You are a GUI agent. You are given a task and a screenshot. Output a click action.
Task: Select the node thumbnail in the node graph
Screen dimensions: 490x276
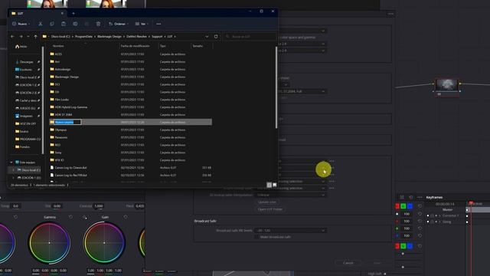[447, 85]
